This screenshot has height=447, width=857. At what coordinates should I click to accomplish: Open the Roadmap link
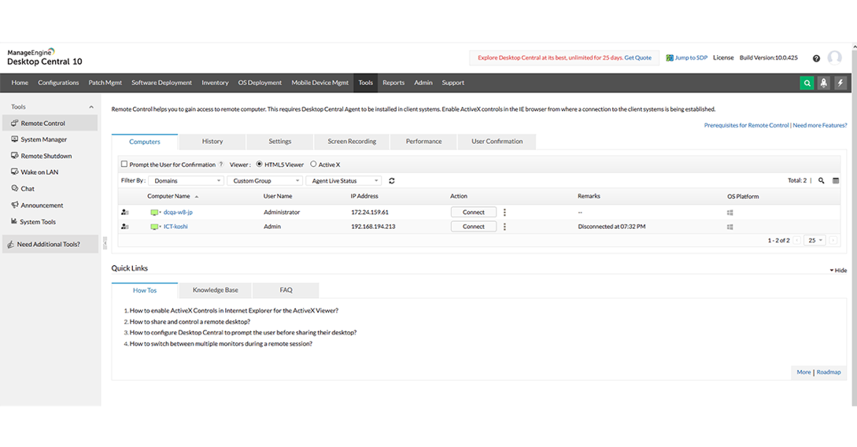point(829,372)
